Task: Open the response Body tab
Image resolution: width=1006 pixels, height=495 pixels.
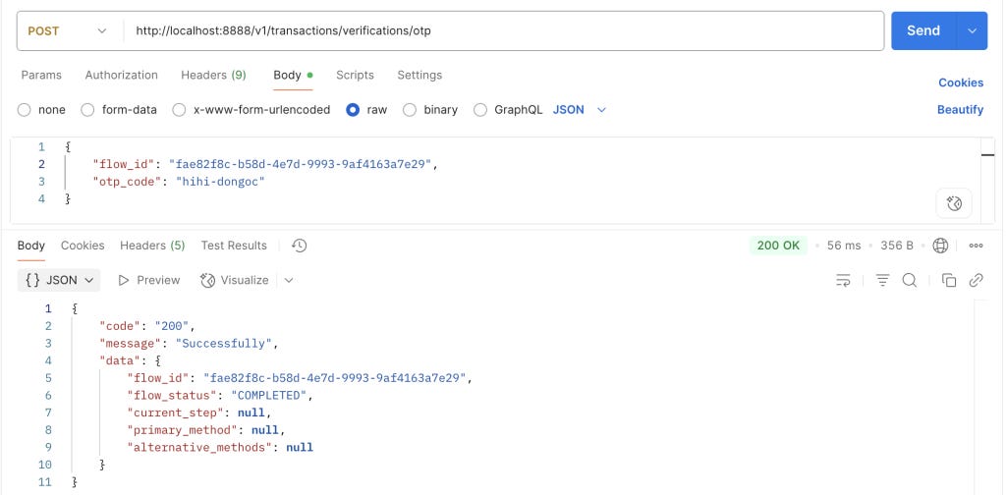Action: tap(30, 246)
